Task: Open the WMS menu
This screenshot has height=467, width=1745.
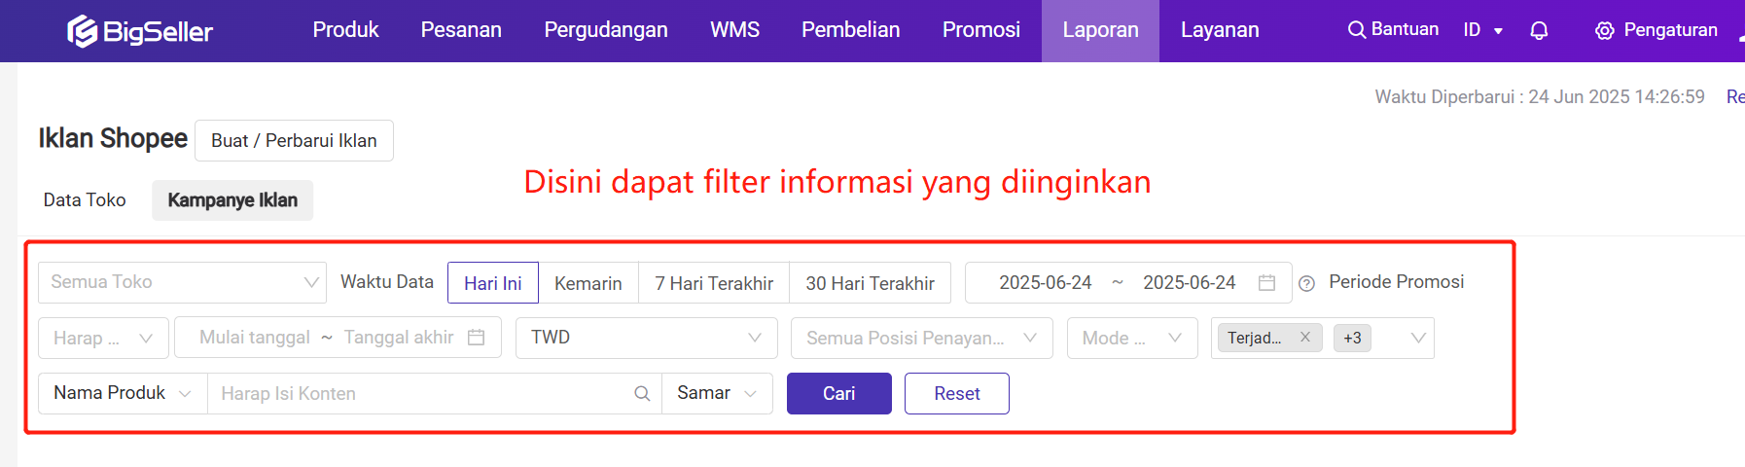Action: (734, 30)
